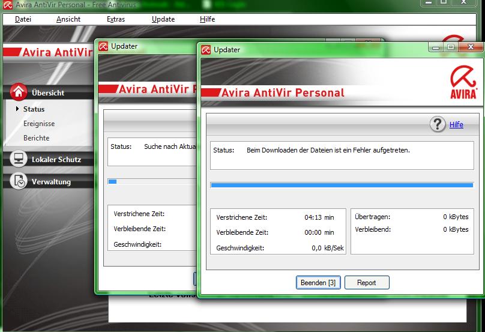Close the front Updater window
Image resolution: width=485 pixels, height=332 pixels.
[471, 47]
